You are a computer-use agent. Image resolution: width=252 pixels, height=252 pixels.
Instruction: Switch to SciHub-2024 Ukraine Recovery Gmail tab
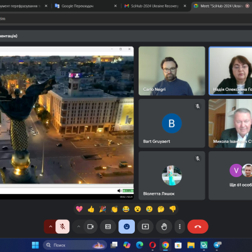[x=155, y=6]
